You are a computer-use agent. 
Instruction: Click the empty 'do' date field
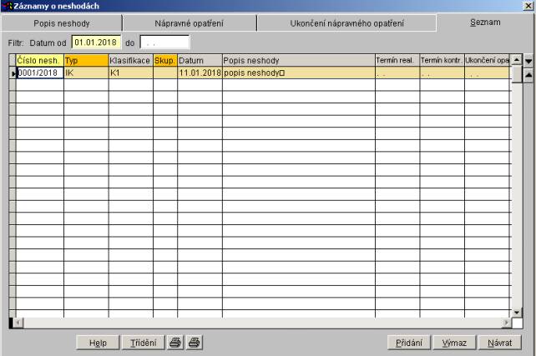tap(164, 42)
